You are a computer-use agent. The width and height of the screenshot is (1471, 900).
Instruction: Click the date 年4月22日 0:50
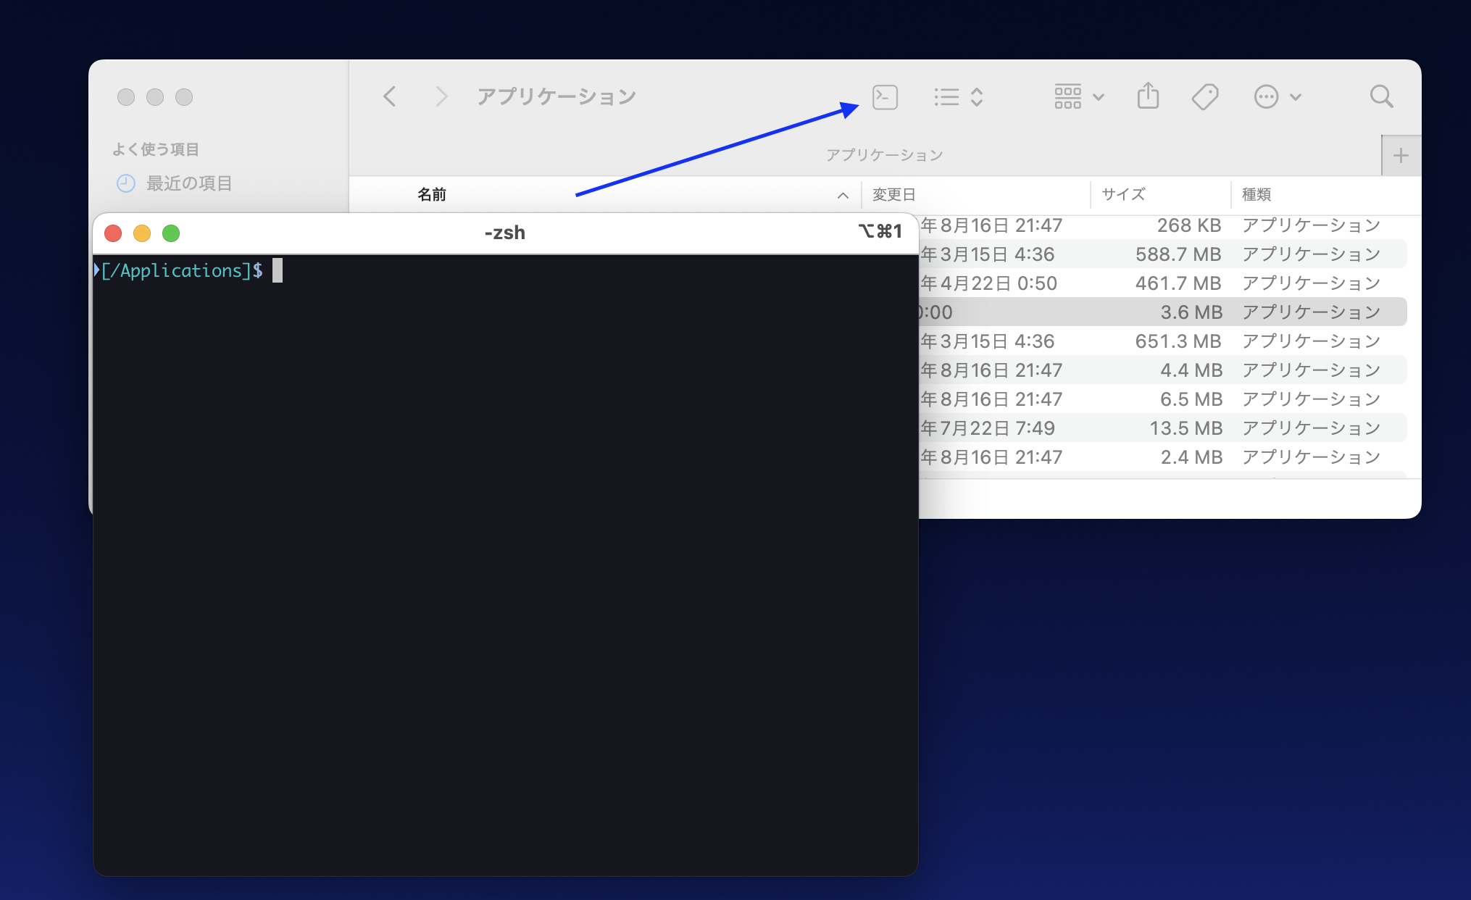(988, 283)
